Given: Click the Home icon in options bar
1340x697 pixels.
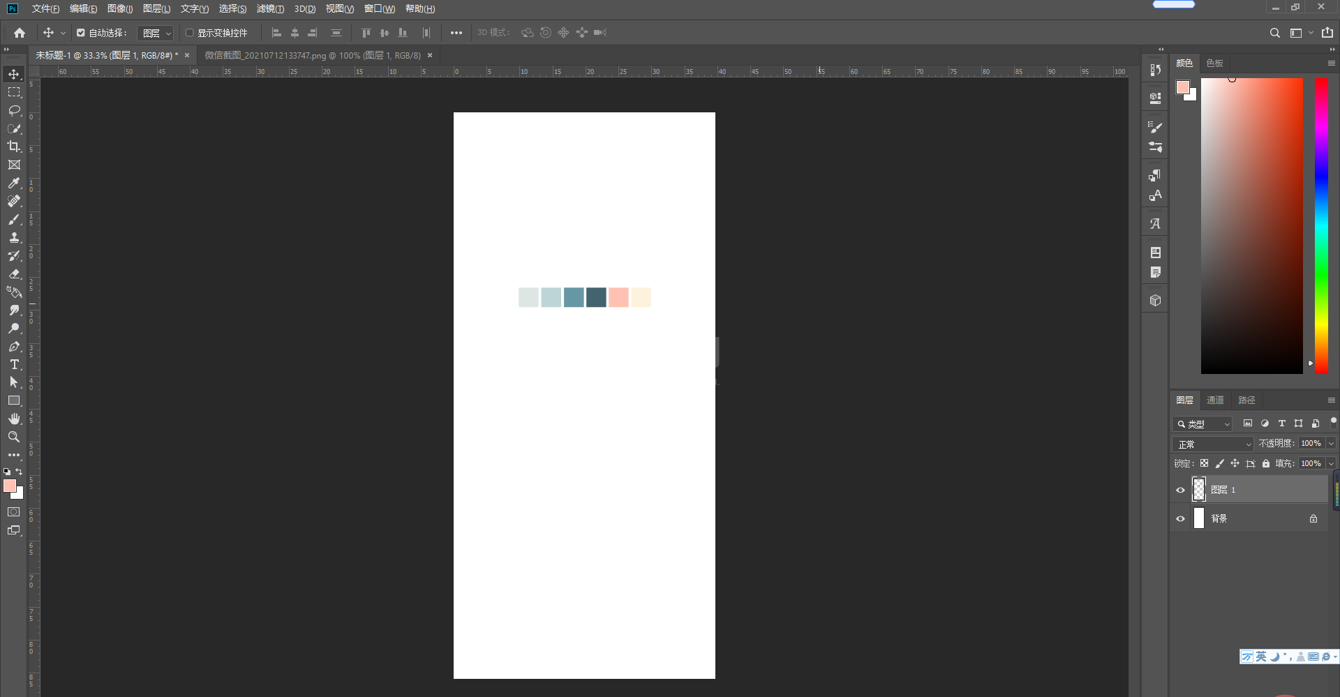Looking at the screenshot, I should pyautogui.click(x=20, y=33).
